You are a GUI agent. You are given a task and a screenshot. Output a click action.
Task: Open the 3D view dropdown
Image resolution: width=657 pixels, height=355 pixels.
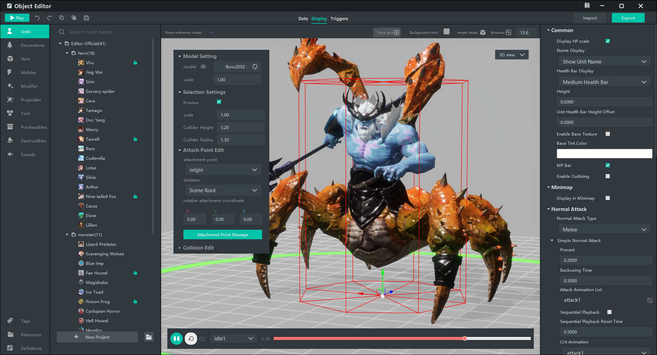[512, 55]
